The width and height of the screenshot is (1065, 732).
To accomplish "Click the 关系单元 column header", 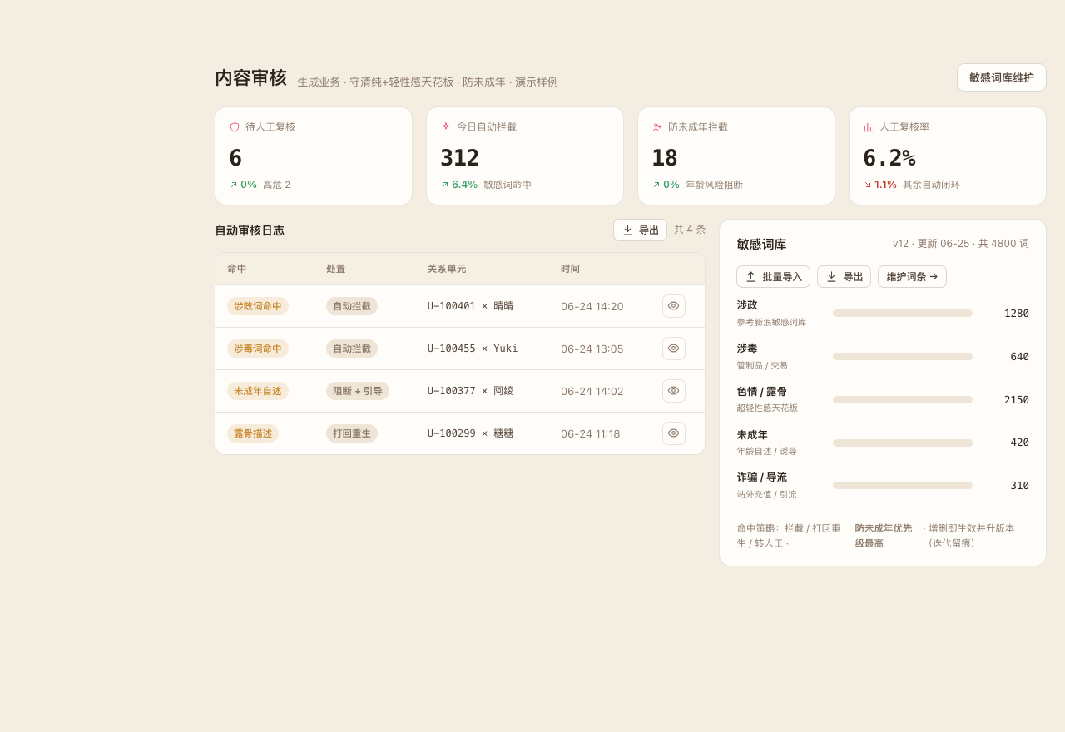I will click(x=447, y=269).
